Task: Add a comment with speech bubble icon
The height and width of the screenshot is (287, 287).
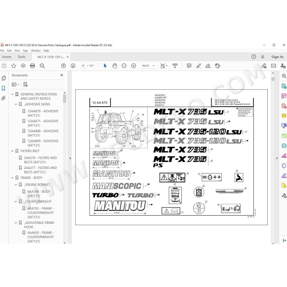Action: (x=189, y=66)
